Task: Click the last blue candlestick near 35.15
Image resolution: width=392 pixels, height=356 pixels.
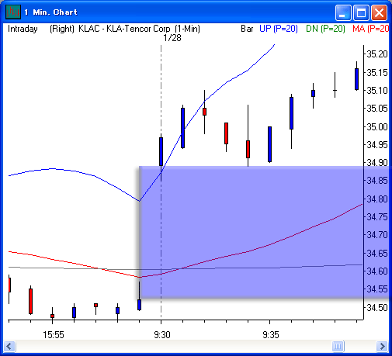Action: tap(356, 79)
